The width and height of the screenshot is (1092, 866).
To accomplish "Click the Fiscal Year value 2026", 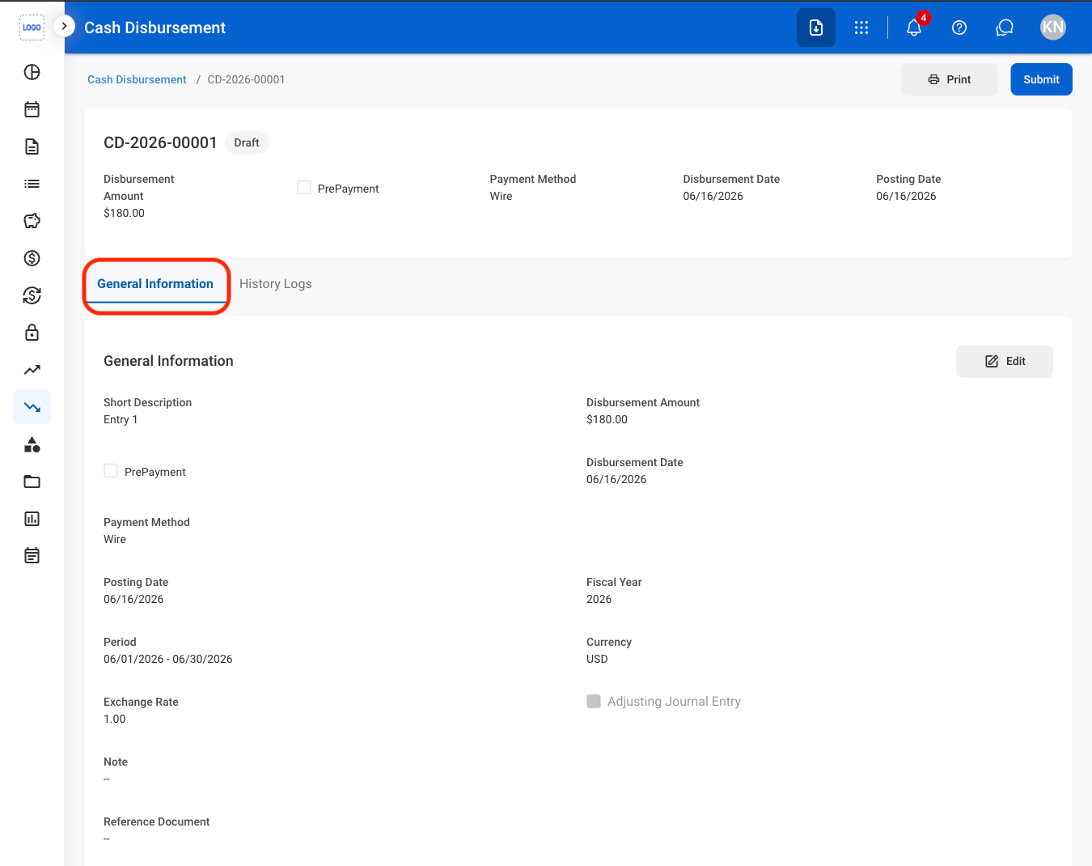I will [x=599, y=599].
